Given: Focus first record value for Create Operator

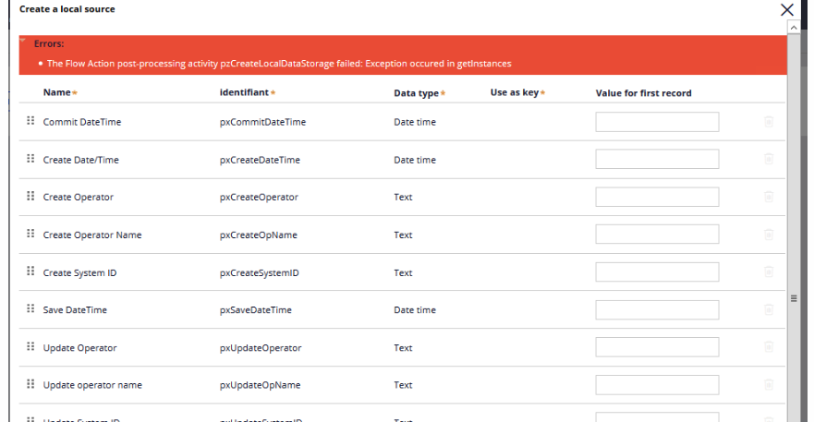Looking at the screenshot, I should 657,197.
